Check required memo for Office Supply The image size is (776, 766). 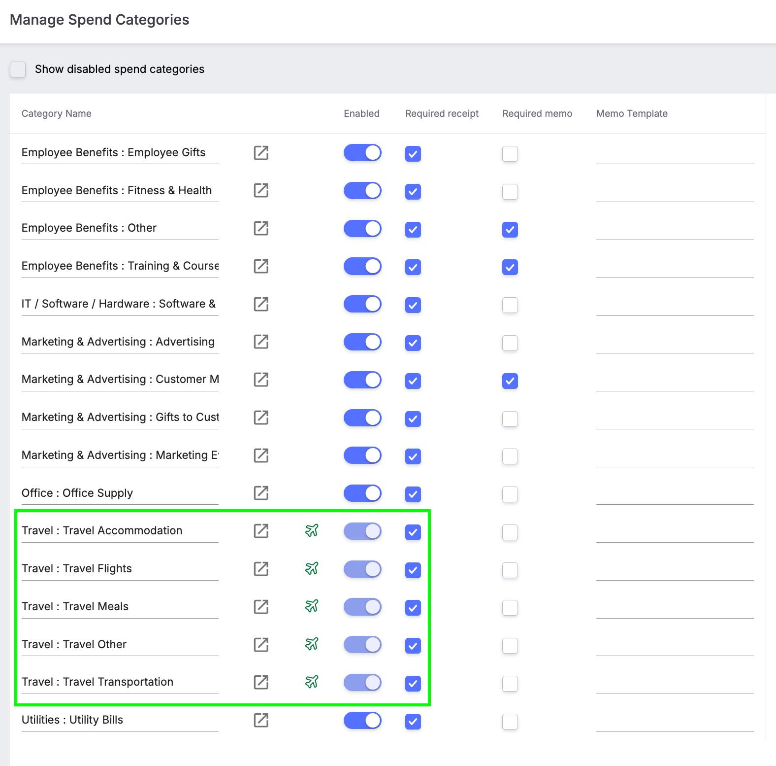coord(510,494)
